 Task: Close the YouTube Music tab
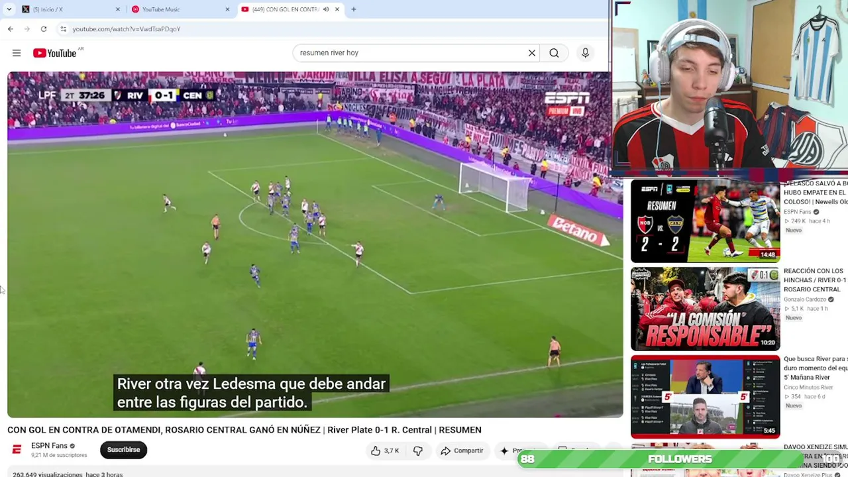pyautogui.click(x=227, y=9)
